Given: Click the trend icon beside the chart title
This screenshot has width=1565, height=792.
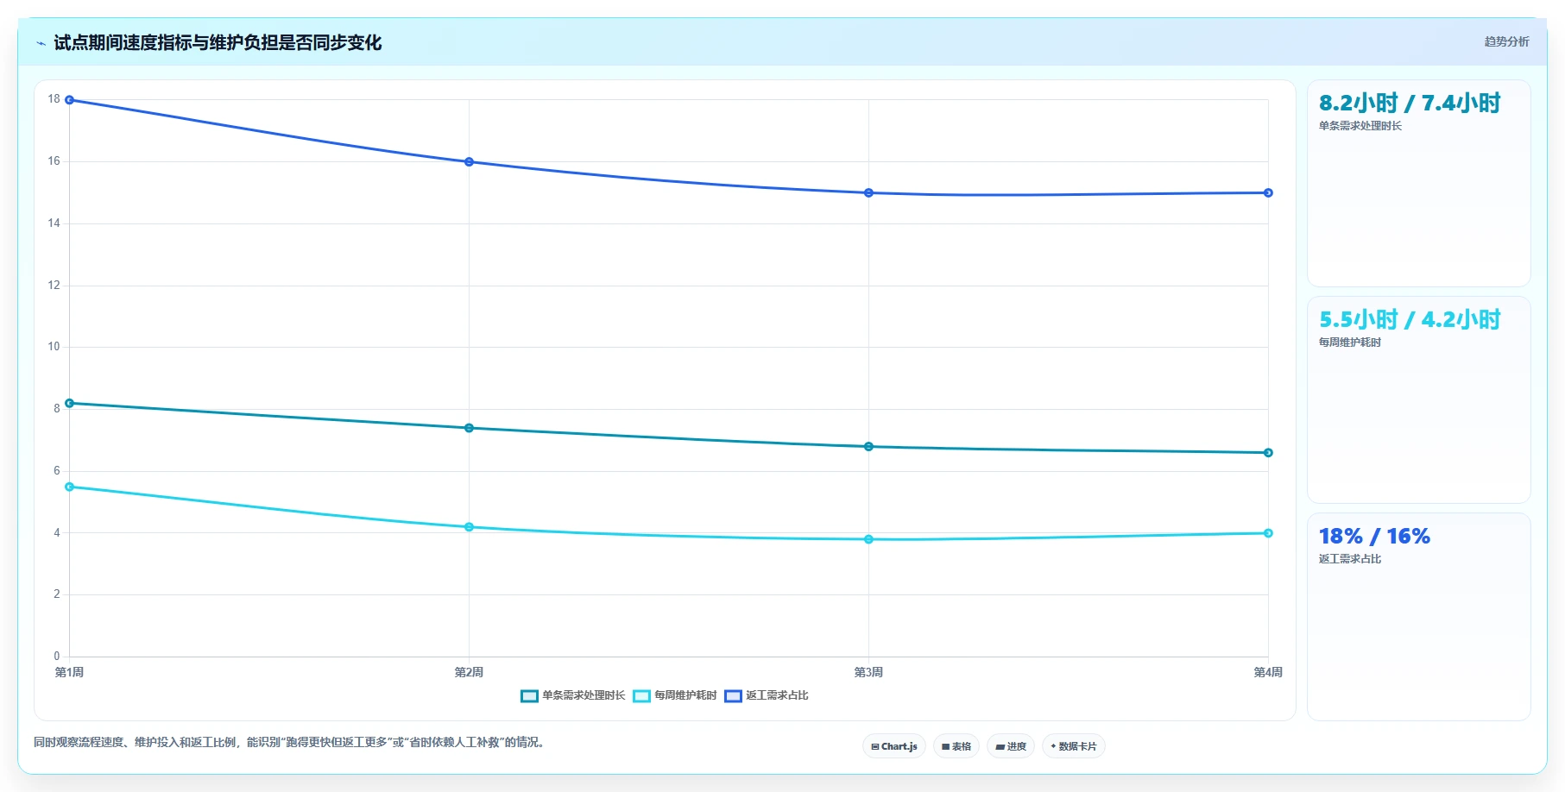Looking at the screenshot, I should (41, 43).
